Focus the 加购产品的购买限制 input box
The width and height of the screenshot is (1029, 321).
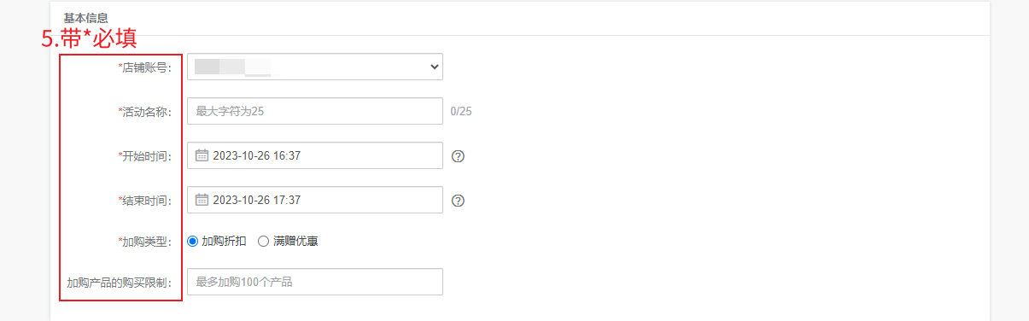click(x=315, y=282)
